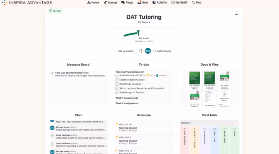Click the Set up people button
The image size is (279, 154).
tap(126, 51)
